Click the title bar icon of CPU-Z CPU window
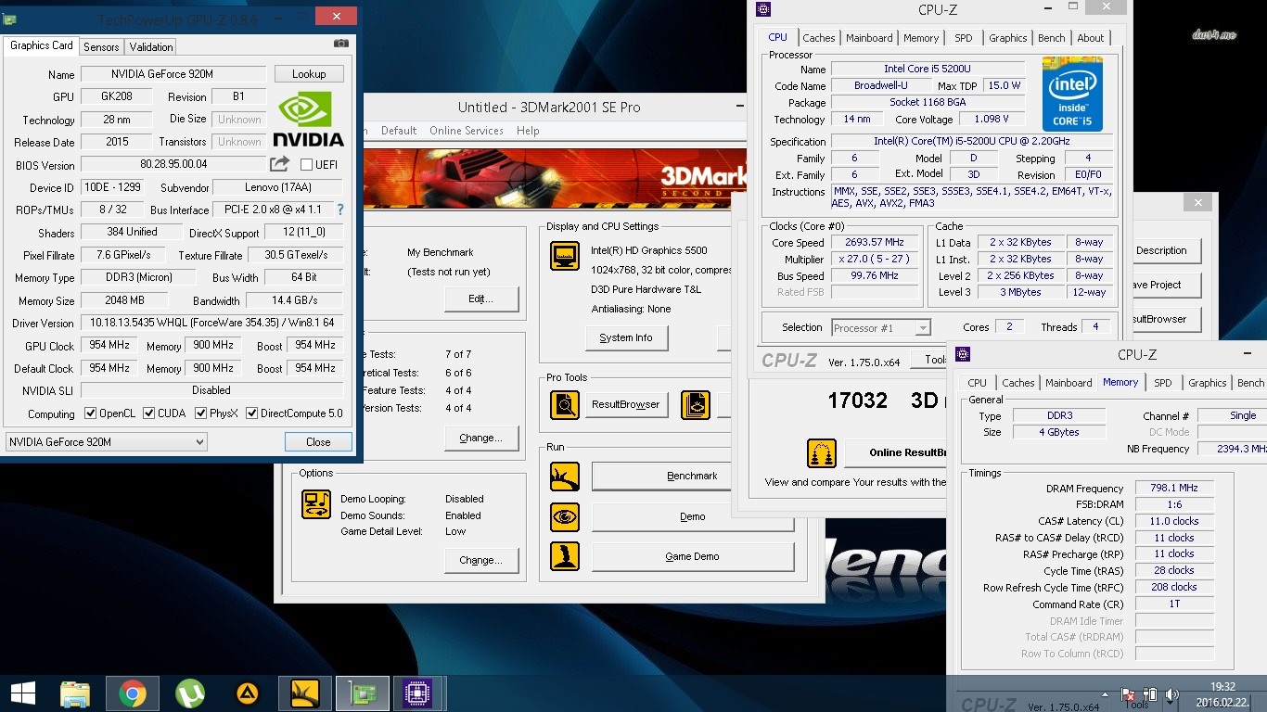Screen dimensions: 1267x712 763,9
